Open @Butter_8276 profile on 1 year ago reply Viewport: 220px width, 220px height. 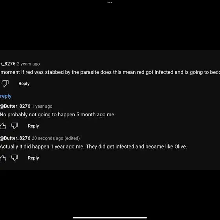(x=15, y=106)
